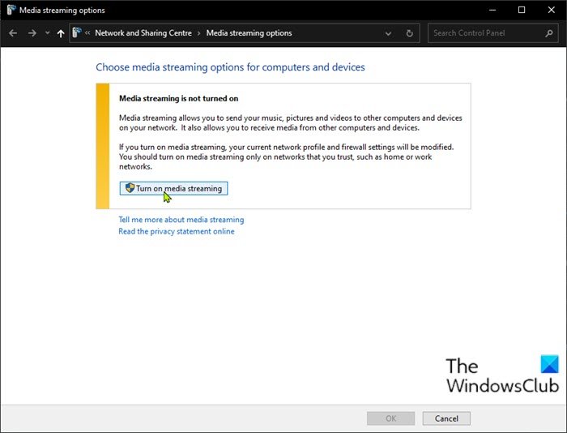567x433 pixels.
Task: Select text Media streaming is not turned on
Action: coord(178,98)
